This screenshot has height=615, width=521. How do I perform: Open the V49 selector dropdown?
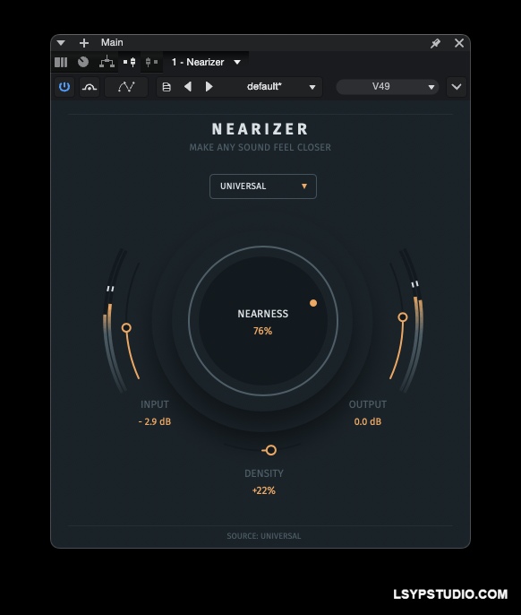coord(388,87)
